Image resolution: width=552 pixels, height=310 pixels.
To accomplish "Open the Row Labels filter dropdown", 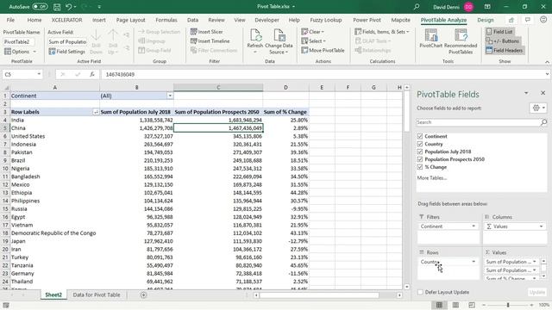I will (96, 112).
